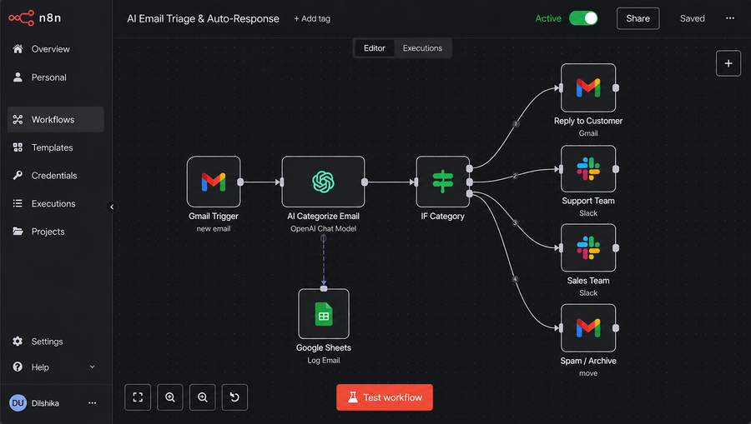This screenshot has height=424, width=751.
Task: Click Support Team node output connector
Action: click(x=616, y=169)
